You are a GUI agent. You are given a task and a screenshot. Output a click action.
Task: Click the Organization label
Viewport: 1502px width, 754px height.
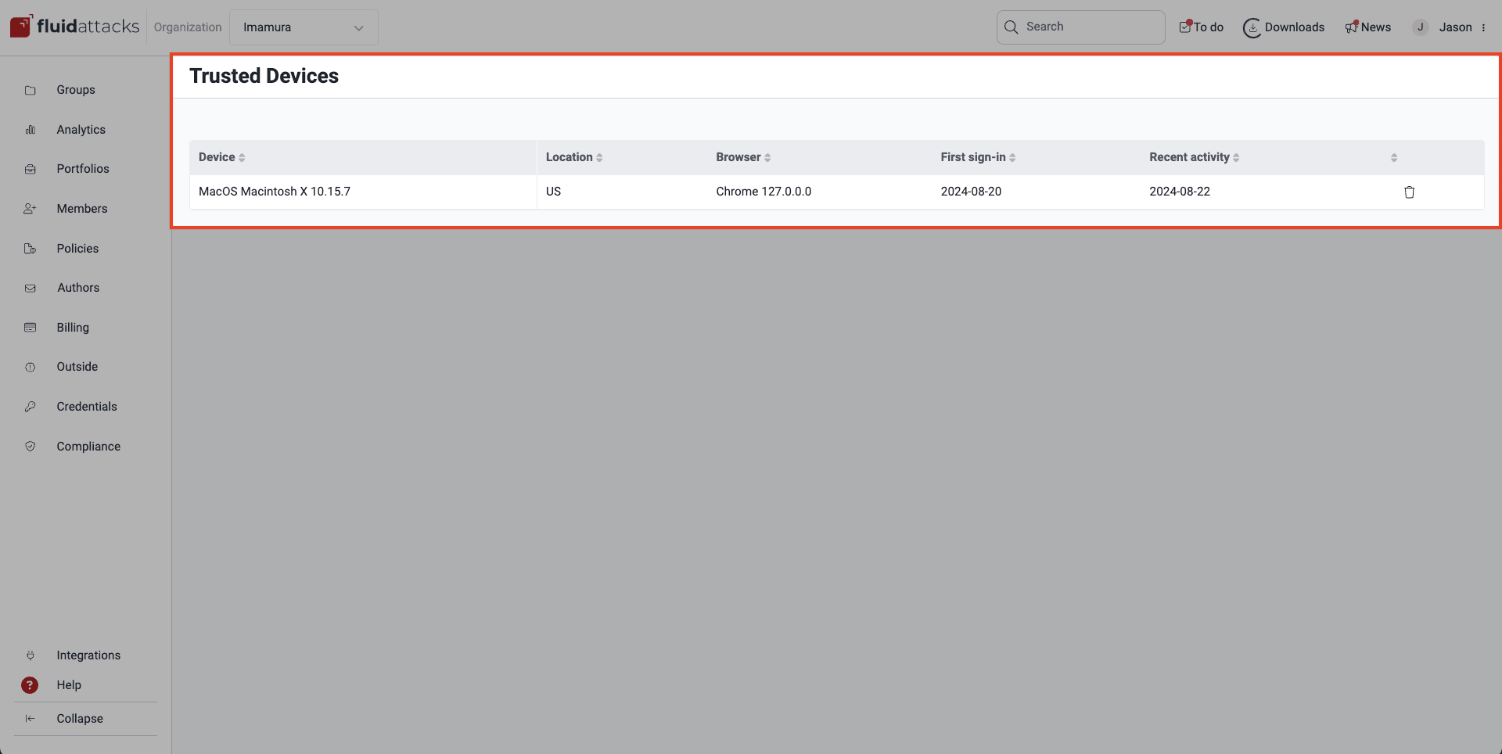(x=188, y=27)
